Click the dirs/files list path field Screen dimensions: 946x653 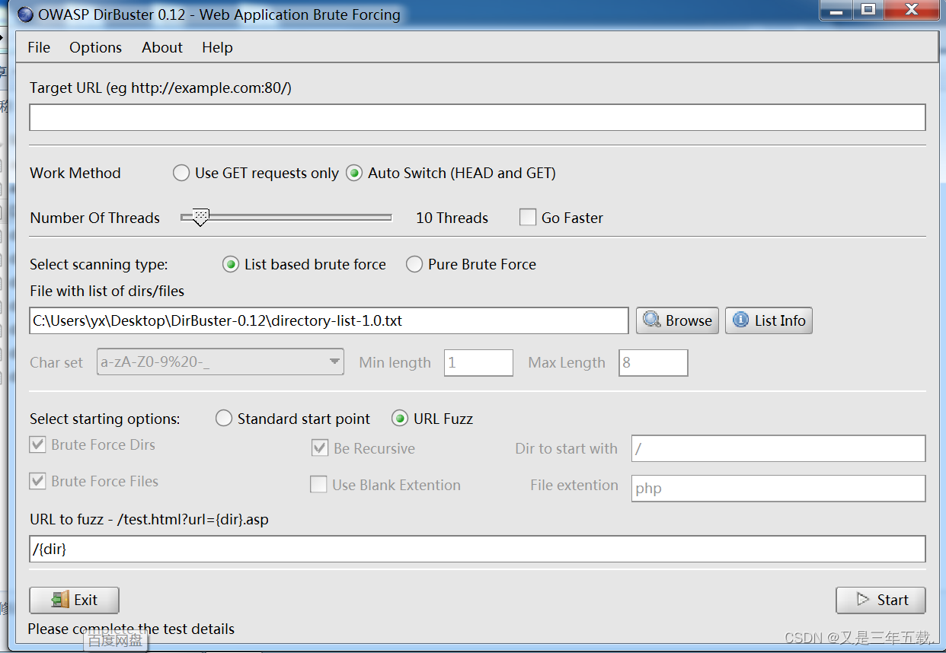[x=329, y=320]
